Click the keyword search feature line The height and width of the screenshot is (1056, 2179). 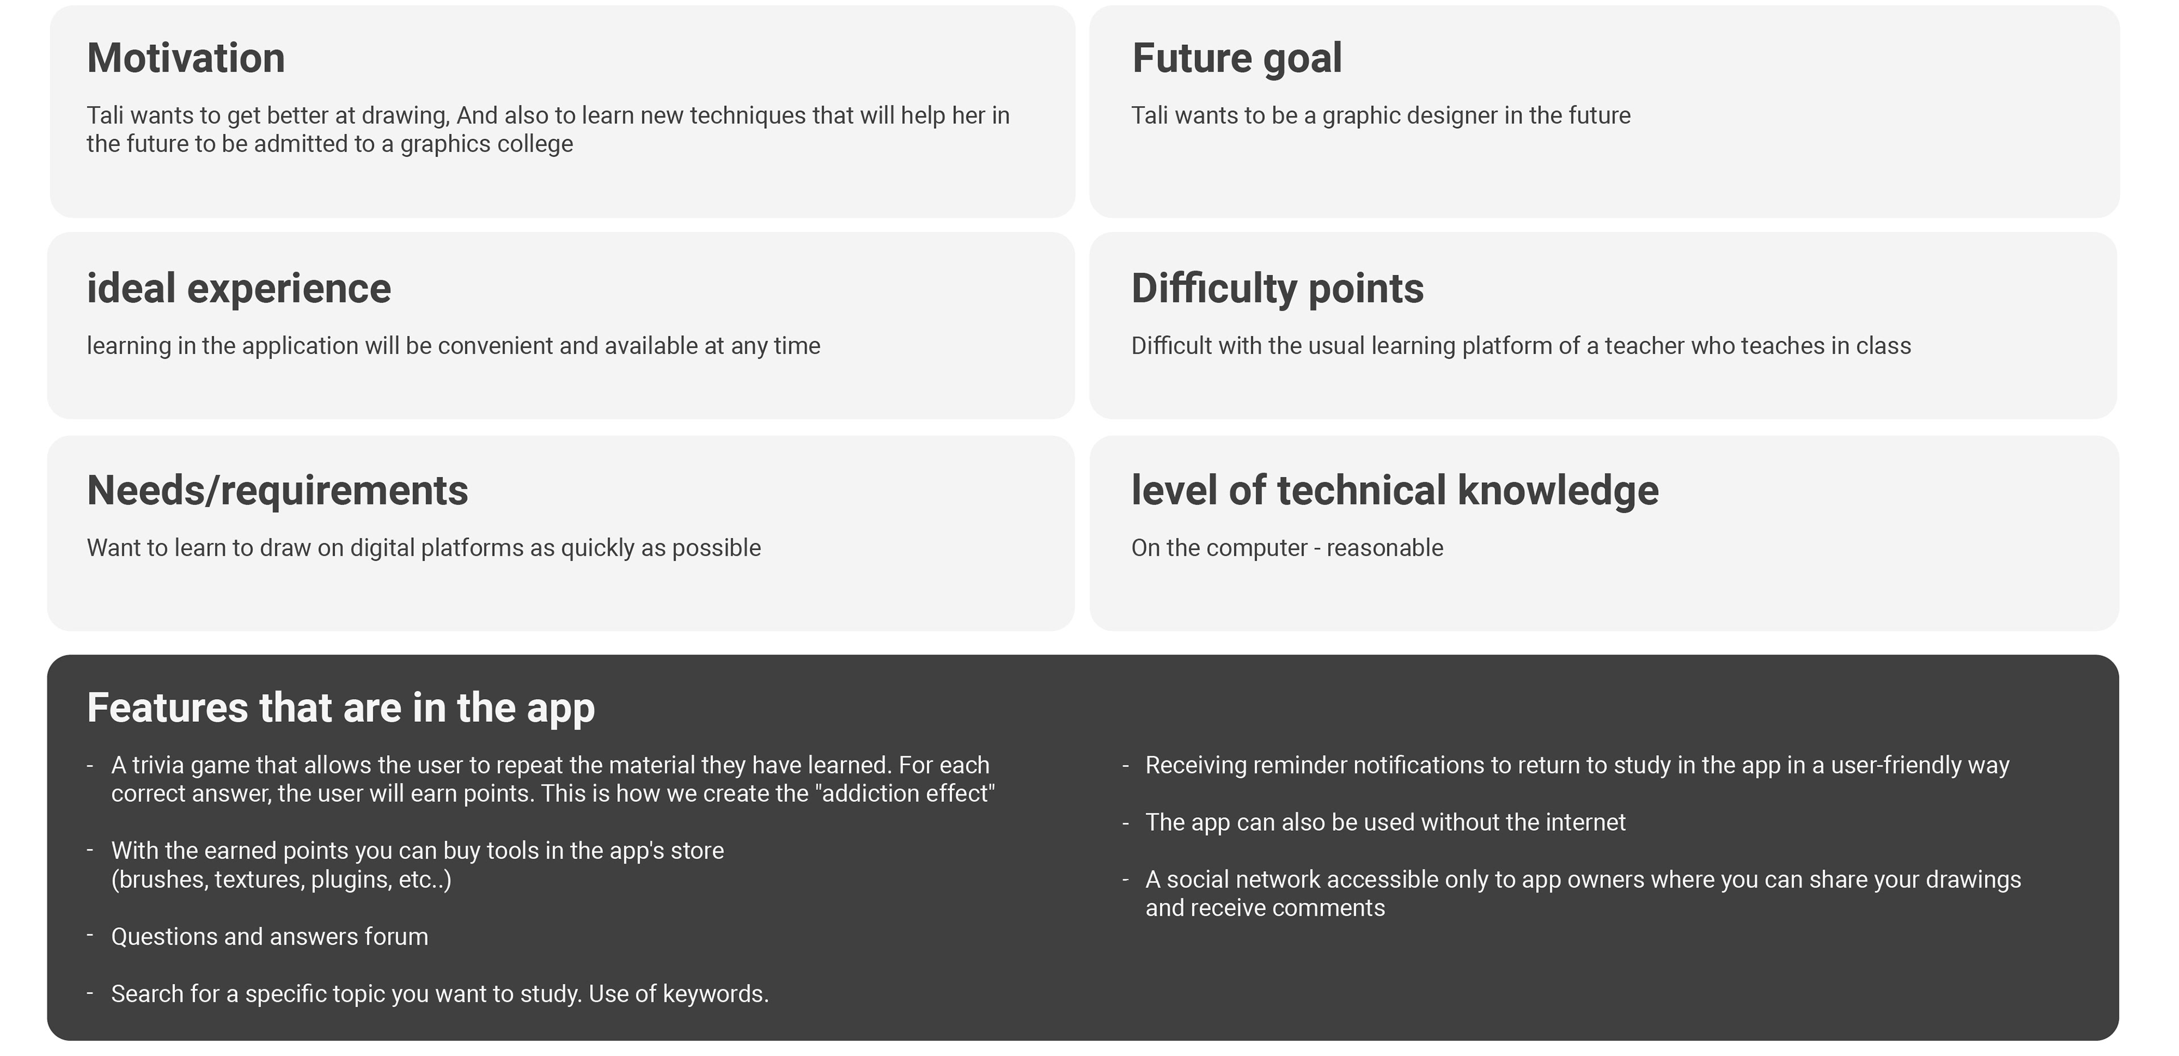[440, 994]
